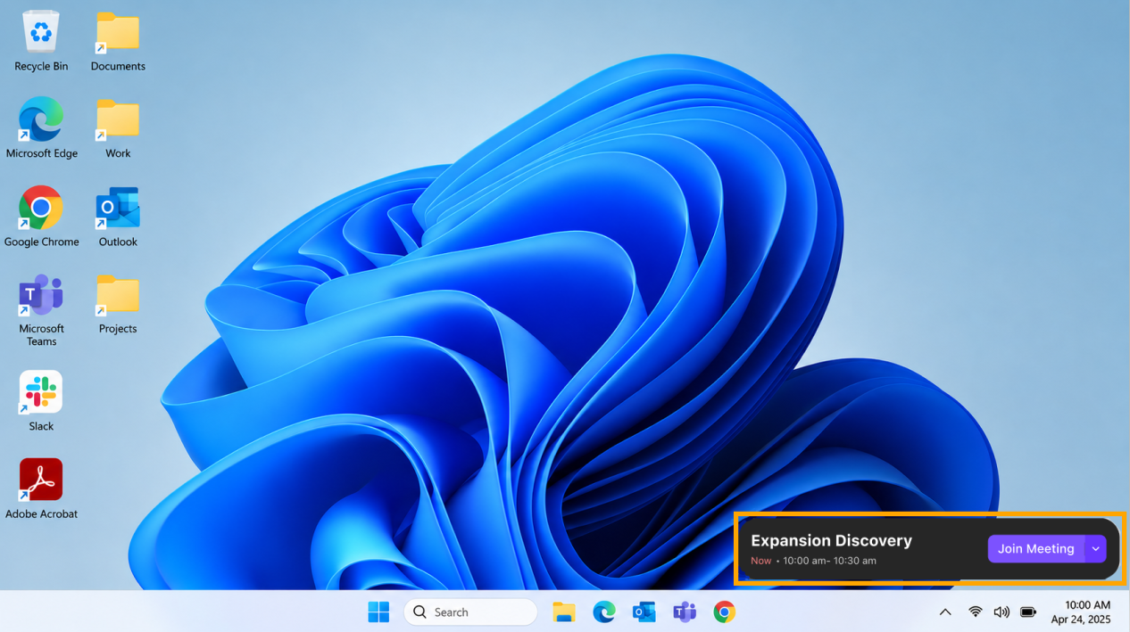Check the battery tray icon

point(1028,612)
